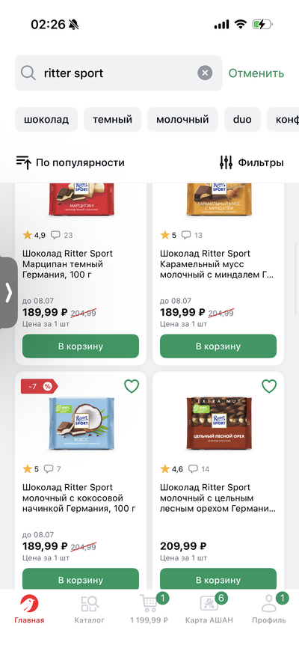This screenshot has height=651, width=299.
Task: Cancel search with Отменить
Action: pos(256,73)
